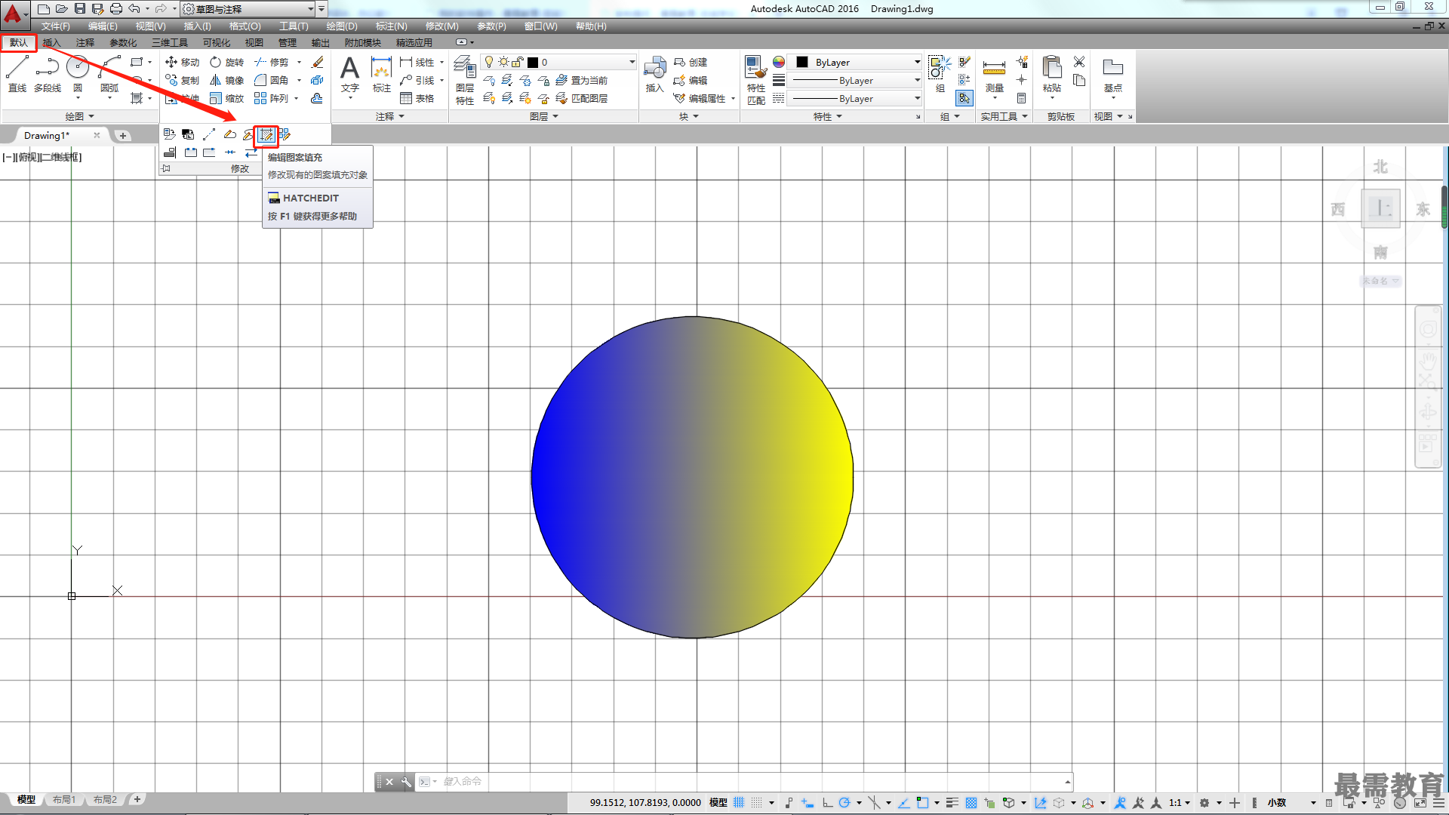Click the Table (表格) tool
1449x815 pixels.
click(x=417, y=98)
